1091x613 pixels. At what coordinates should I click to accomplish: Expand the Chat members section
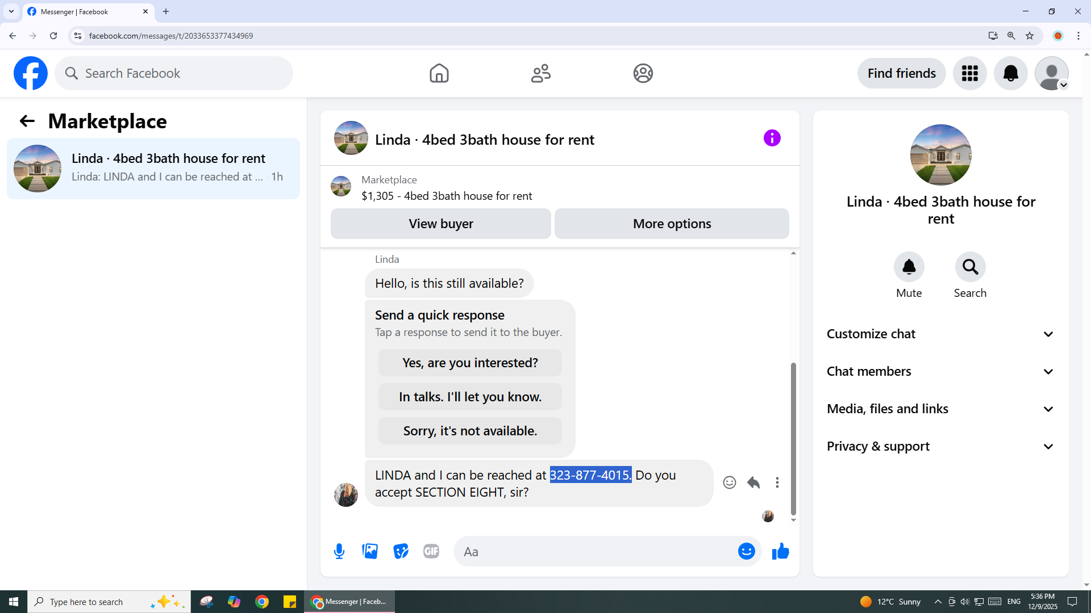click(x=940, y=372)
